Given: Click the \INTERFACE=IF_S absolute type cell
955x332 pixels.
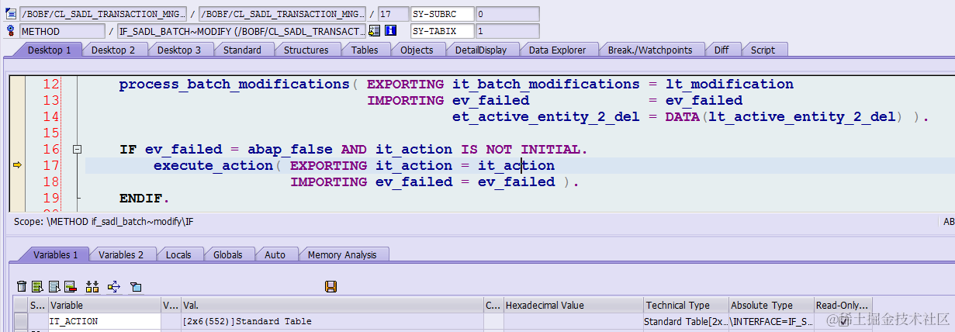Looking at the screenshot, I should pos(772,321).
